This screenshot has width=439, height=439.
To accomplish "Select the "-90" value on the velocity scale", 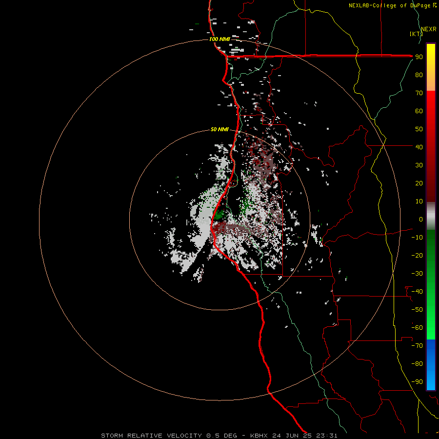I will pos(417,382).
